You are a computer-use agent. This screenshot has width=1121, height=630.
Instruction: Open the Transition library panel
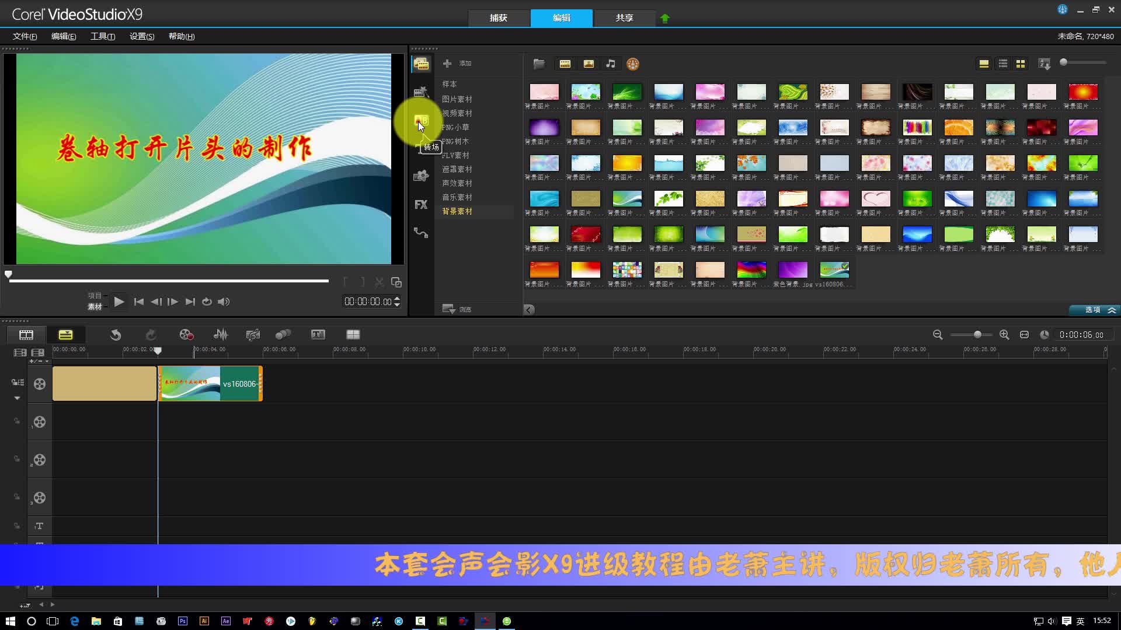tap(422, 121)
